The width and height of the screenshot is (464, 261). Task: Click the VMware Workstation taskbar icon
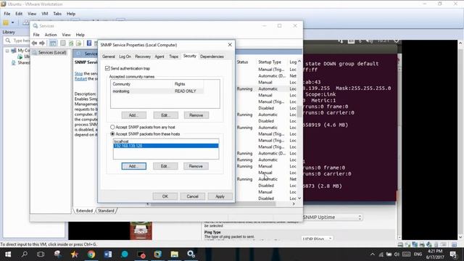158,254
